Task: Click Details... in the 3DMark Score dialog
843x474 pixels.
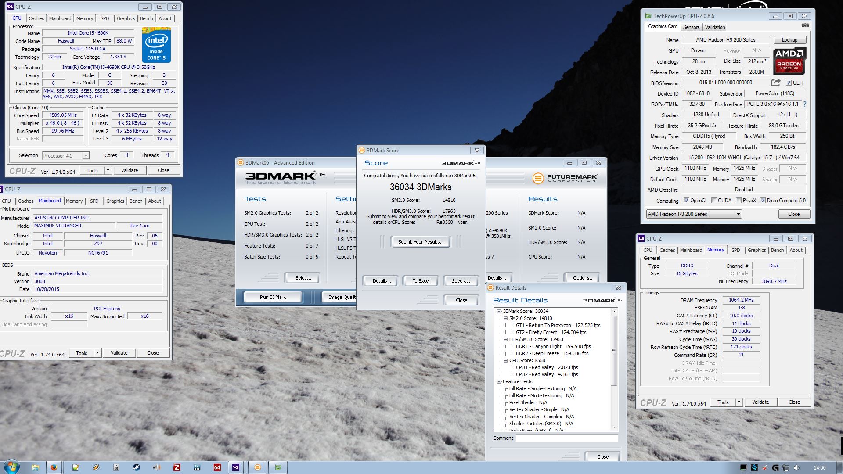Action: click(x=382, y=281)
